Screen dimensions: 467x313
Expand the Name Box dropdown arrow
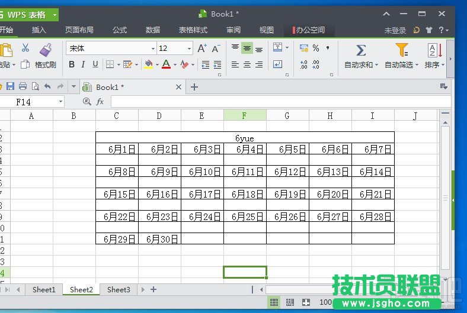60,102
